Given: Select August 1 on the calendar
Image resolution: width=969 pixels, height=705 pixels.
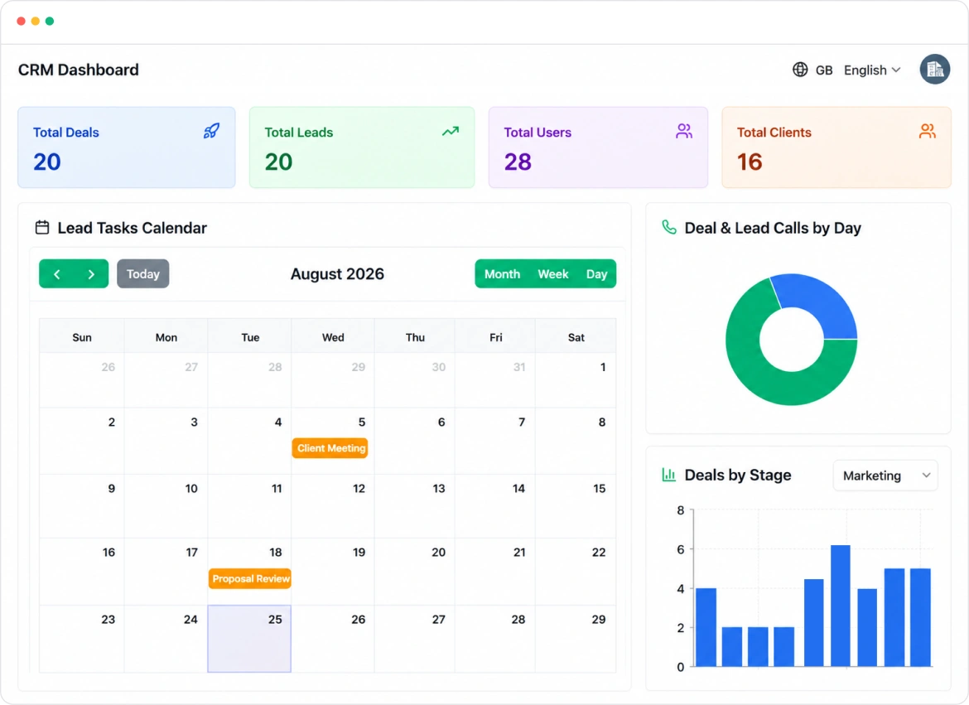Looking at the screenshot, I should [576, 379].
